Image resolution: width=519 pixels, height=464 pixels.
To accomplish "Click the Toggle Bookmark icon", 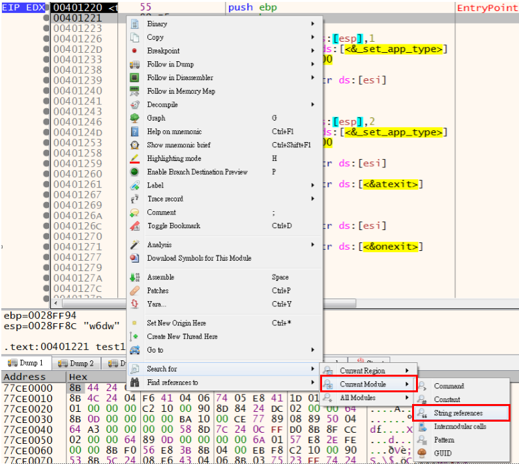I will coord(134,226).
